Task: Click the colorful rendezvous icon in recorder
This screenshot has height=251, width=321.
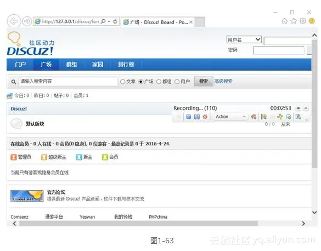Action: pyautogui.click(x=280, y=117)
